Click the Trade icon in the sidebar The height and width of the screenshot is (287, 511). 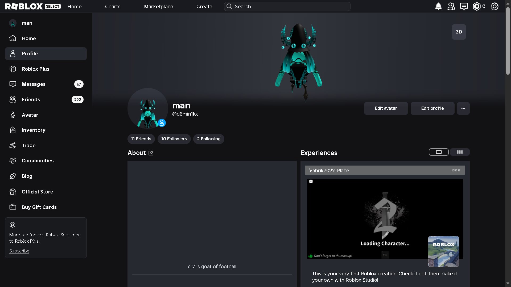tap(13, 146)
